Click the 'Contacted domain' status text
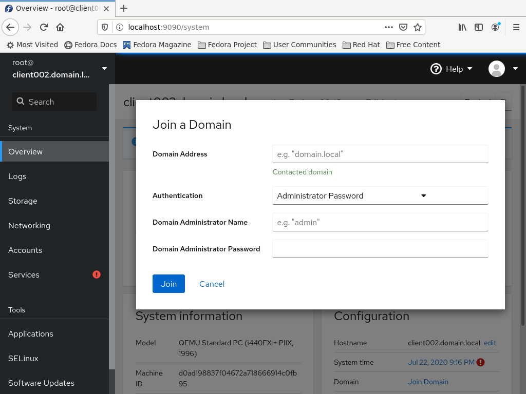Screen dimensions: 526x394 point(302,172)
